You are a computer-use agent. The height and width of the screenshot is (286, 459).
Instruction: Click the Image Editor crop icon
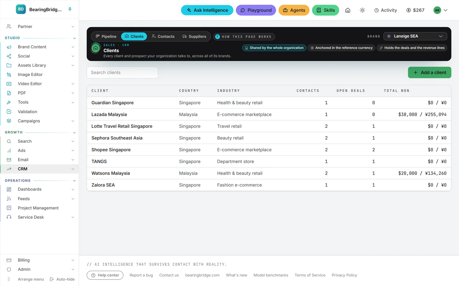click(x=9, y=74)
